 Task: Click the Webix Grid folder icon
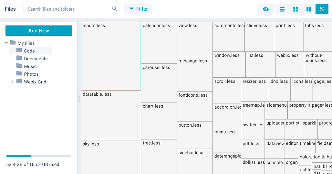point(19,82)
